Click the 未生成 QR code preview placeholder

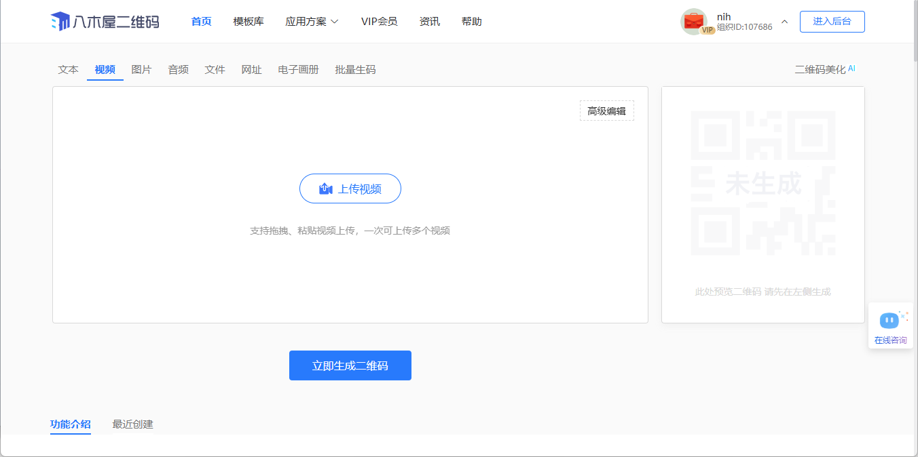(x=763, y=183)
